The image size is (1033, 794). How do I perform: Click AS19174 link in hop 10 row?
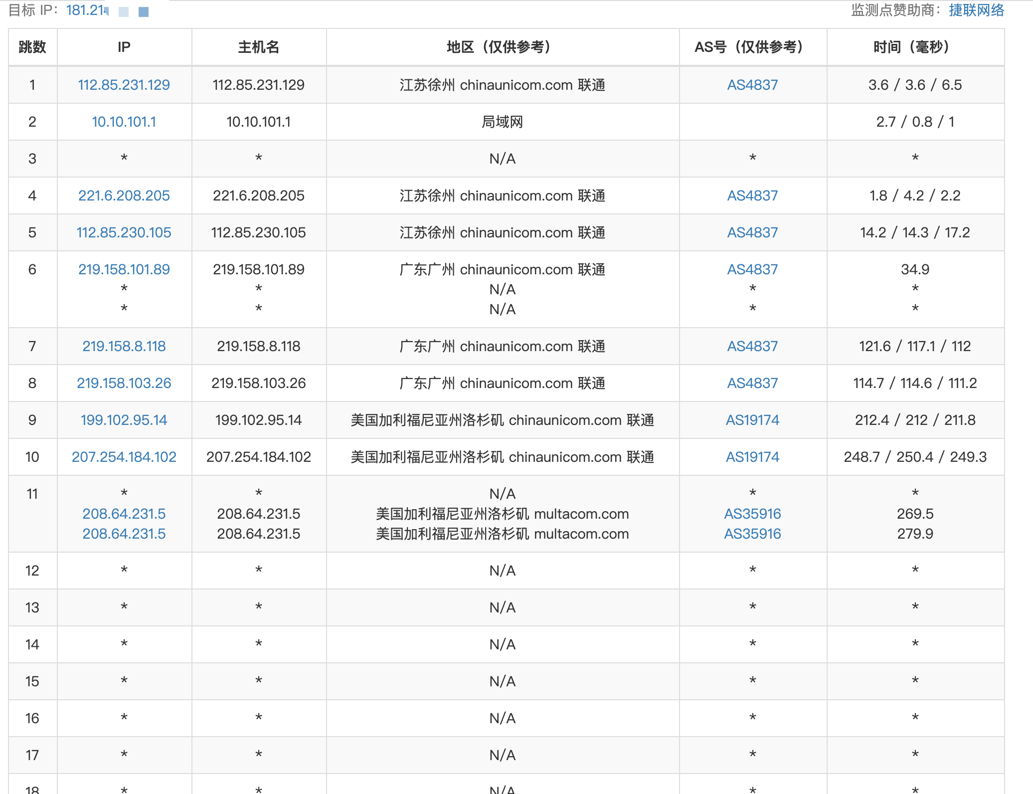pyautogui.click(x=752, y=457)
